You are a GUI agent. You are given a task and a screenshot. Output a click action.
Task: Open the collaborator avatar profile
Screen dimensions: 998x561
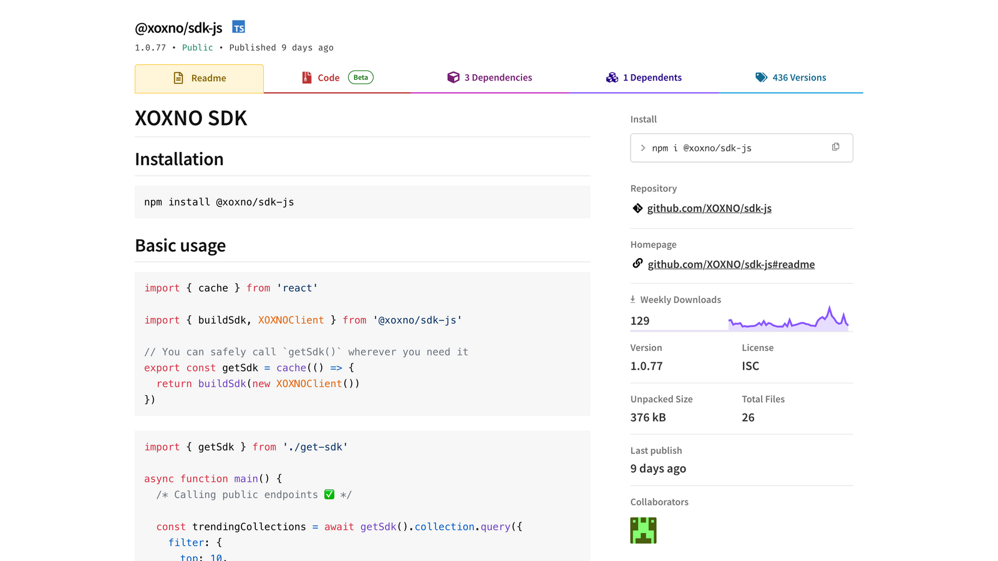(643, 530)
